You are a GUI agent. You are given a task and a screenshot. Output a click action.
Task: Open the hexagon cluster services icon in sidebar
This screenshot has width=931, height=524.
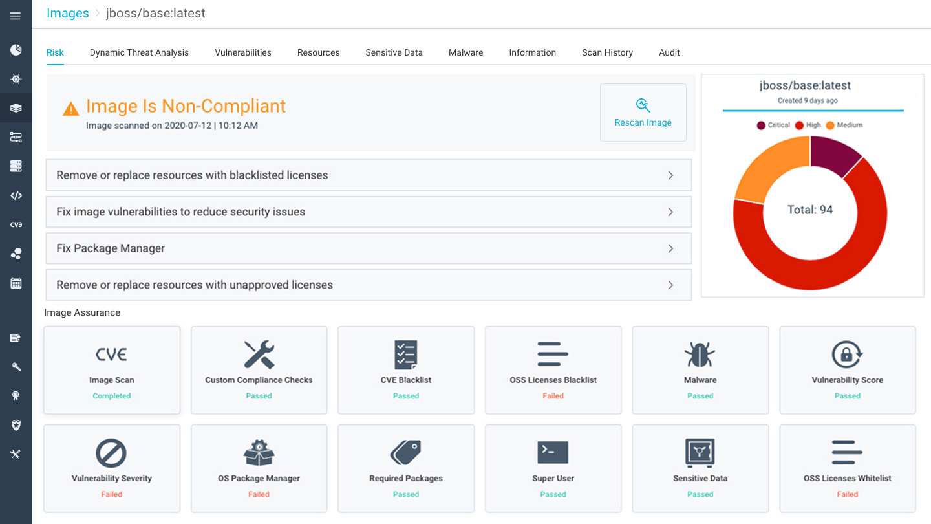[x=16, y=254]
